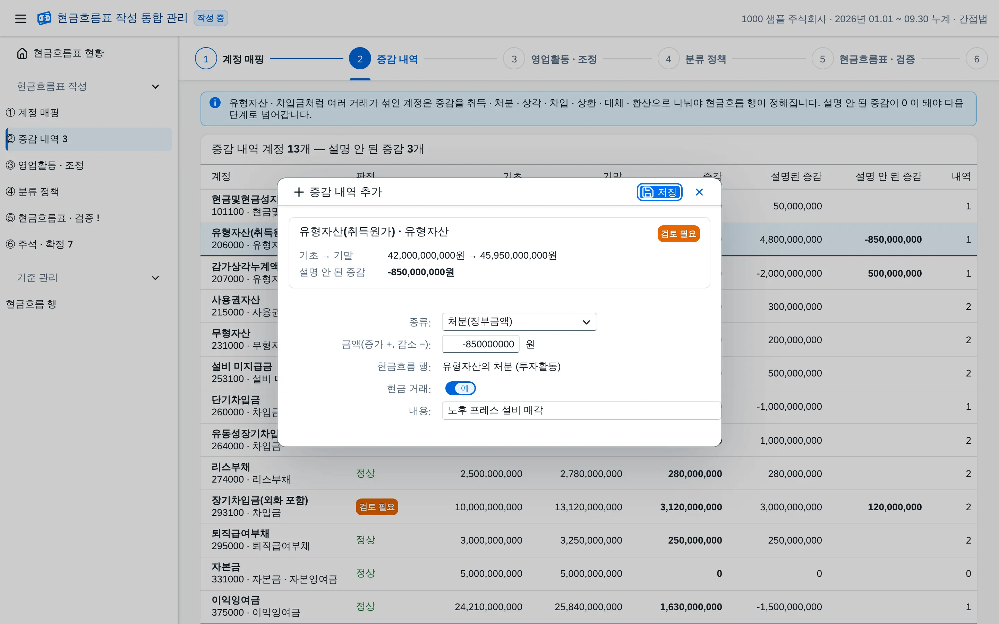Go to step 4 분류 정책 in the stepper
999x624 pixels.
pyautogui.click(x=692, y=59)
